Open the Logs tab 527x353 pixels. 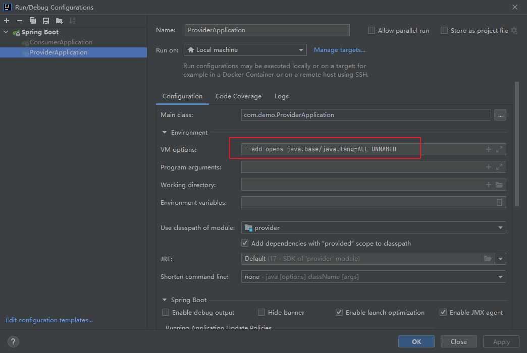[281, 96]
